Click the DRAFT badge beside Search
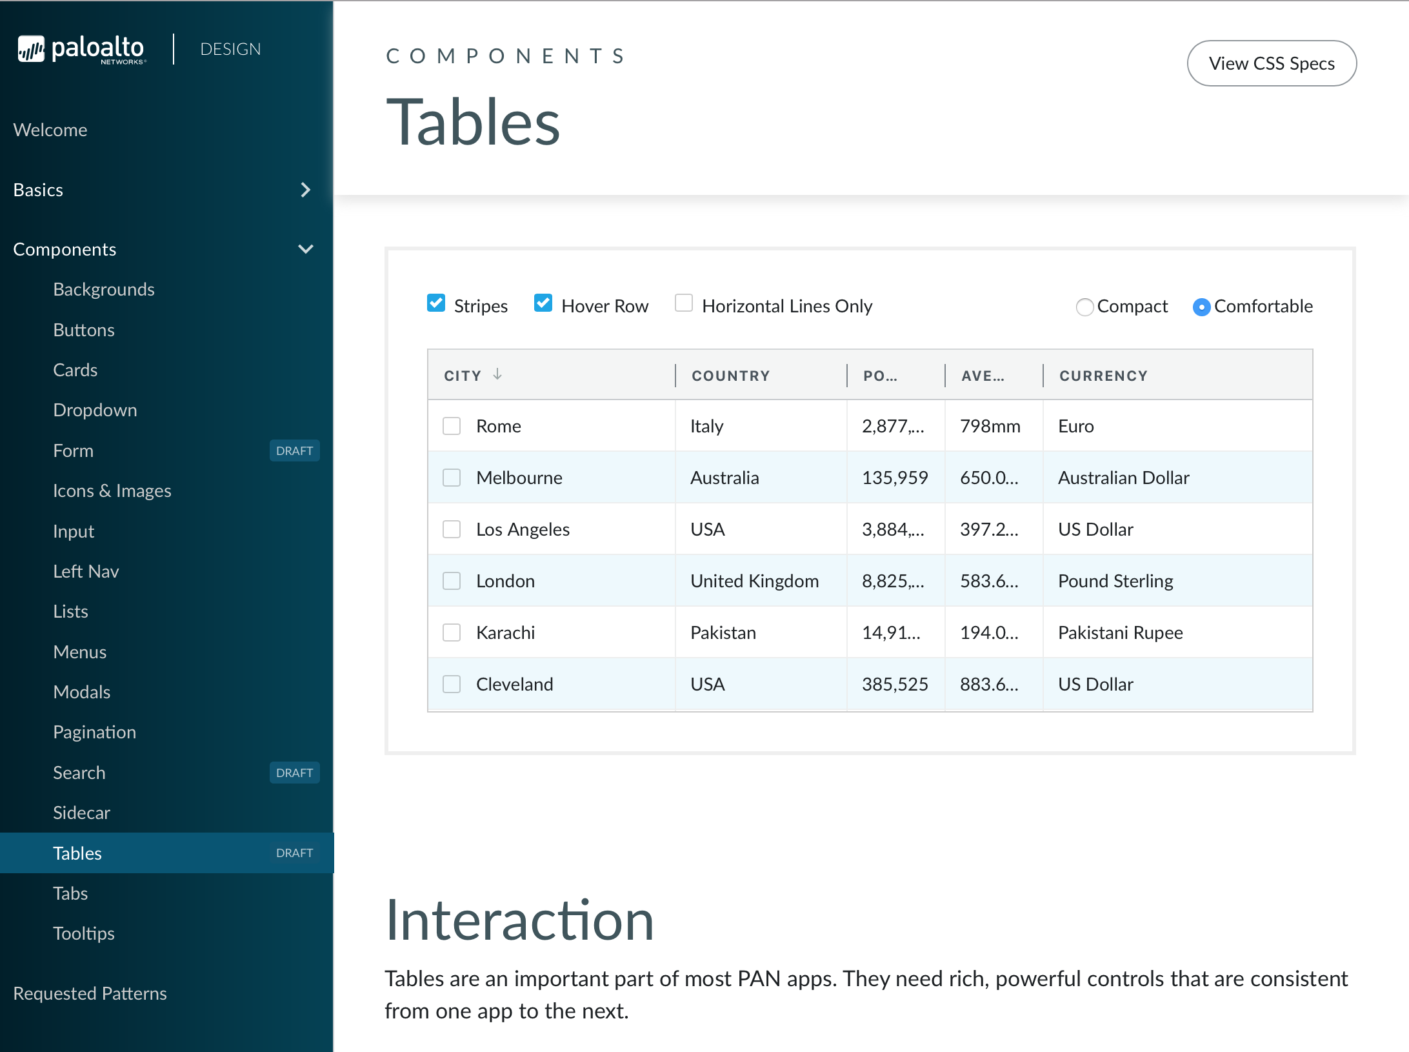The image size is (1409, 1052). click(x=294, y=773)
